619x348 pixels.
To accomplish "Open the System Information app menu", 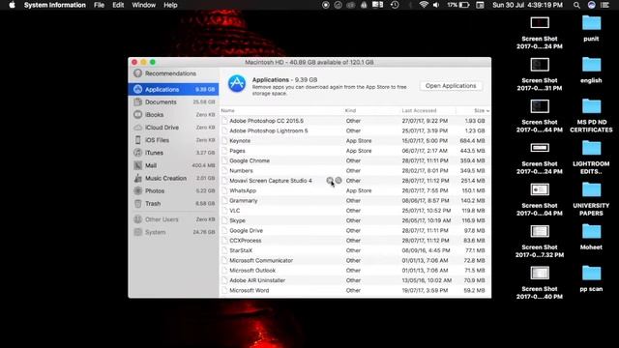I will pos(55,5).
